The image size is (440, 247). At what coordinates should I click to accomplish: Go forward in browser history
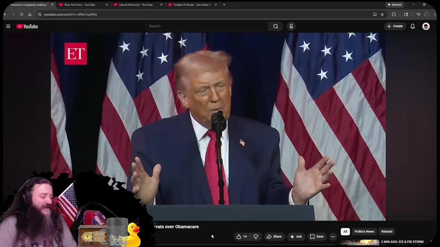pyautogui.click(x=13, y=14)
